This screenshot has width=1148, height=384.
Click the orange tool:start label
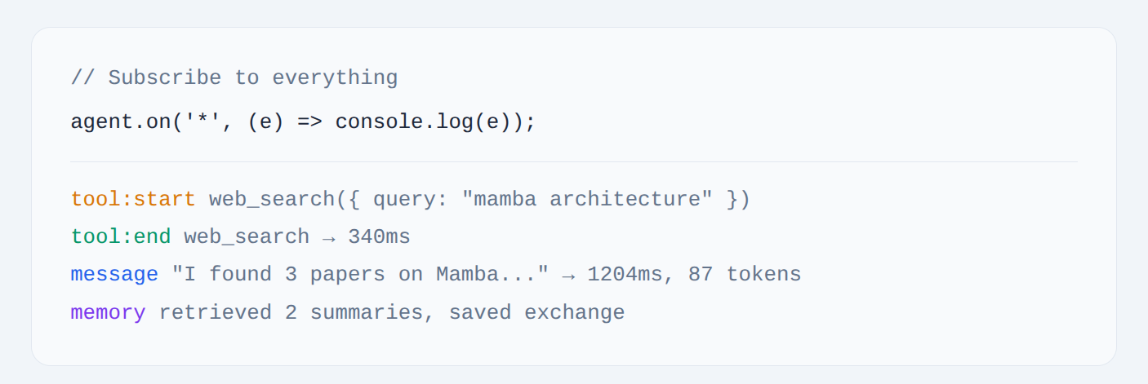(133, 199)
